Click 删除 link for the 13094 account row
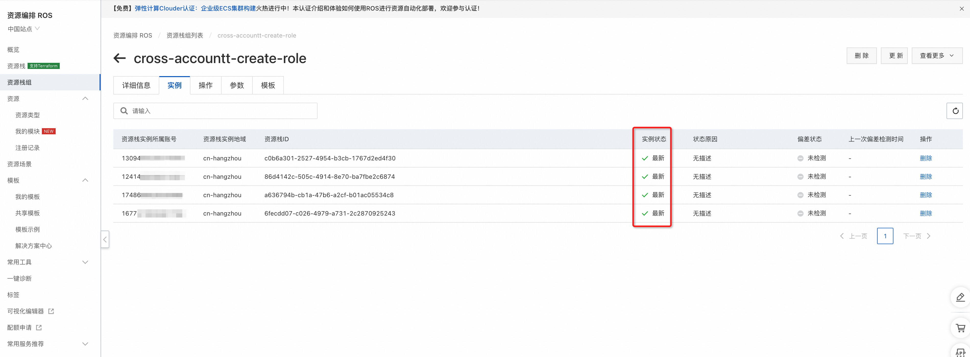 (x=926, y=158)
